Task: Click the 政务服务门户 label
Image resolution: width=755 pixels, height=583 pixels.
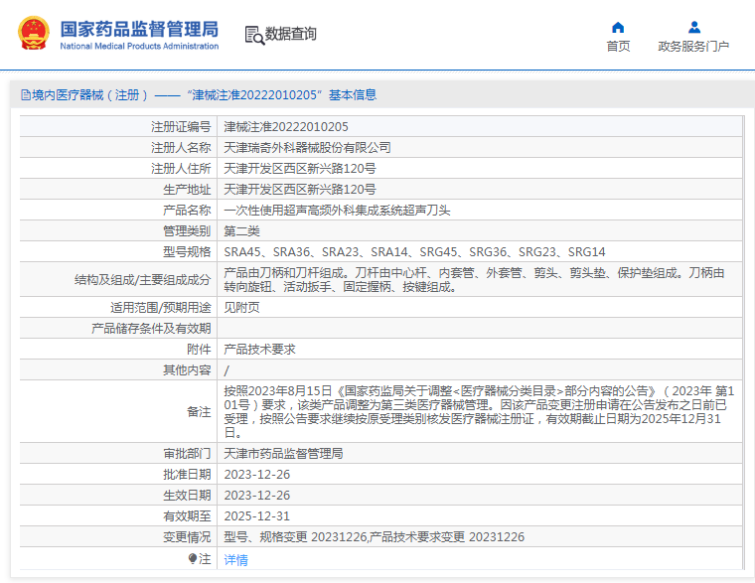Action: pyautogui.click(x=693, y=47)
